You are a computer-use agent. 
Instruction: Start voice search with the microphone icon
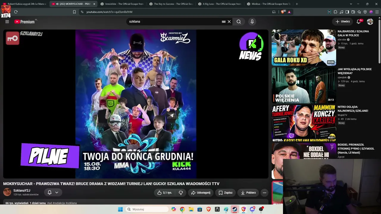(x=252, y=21)
